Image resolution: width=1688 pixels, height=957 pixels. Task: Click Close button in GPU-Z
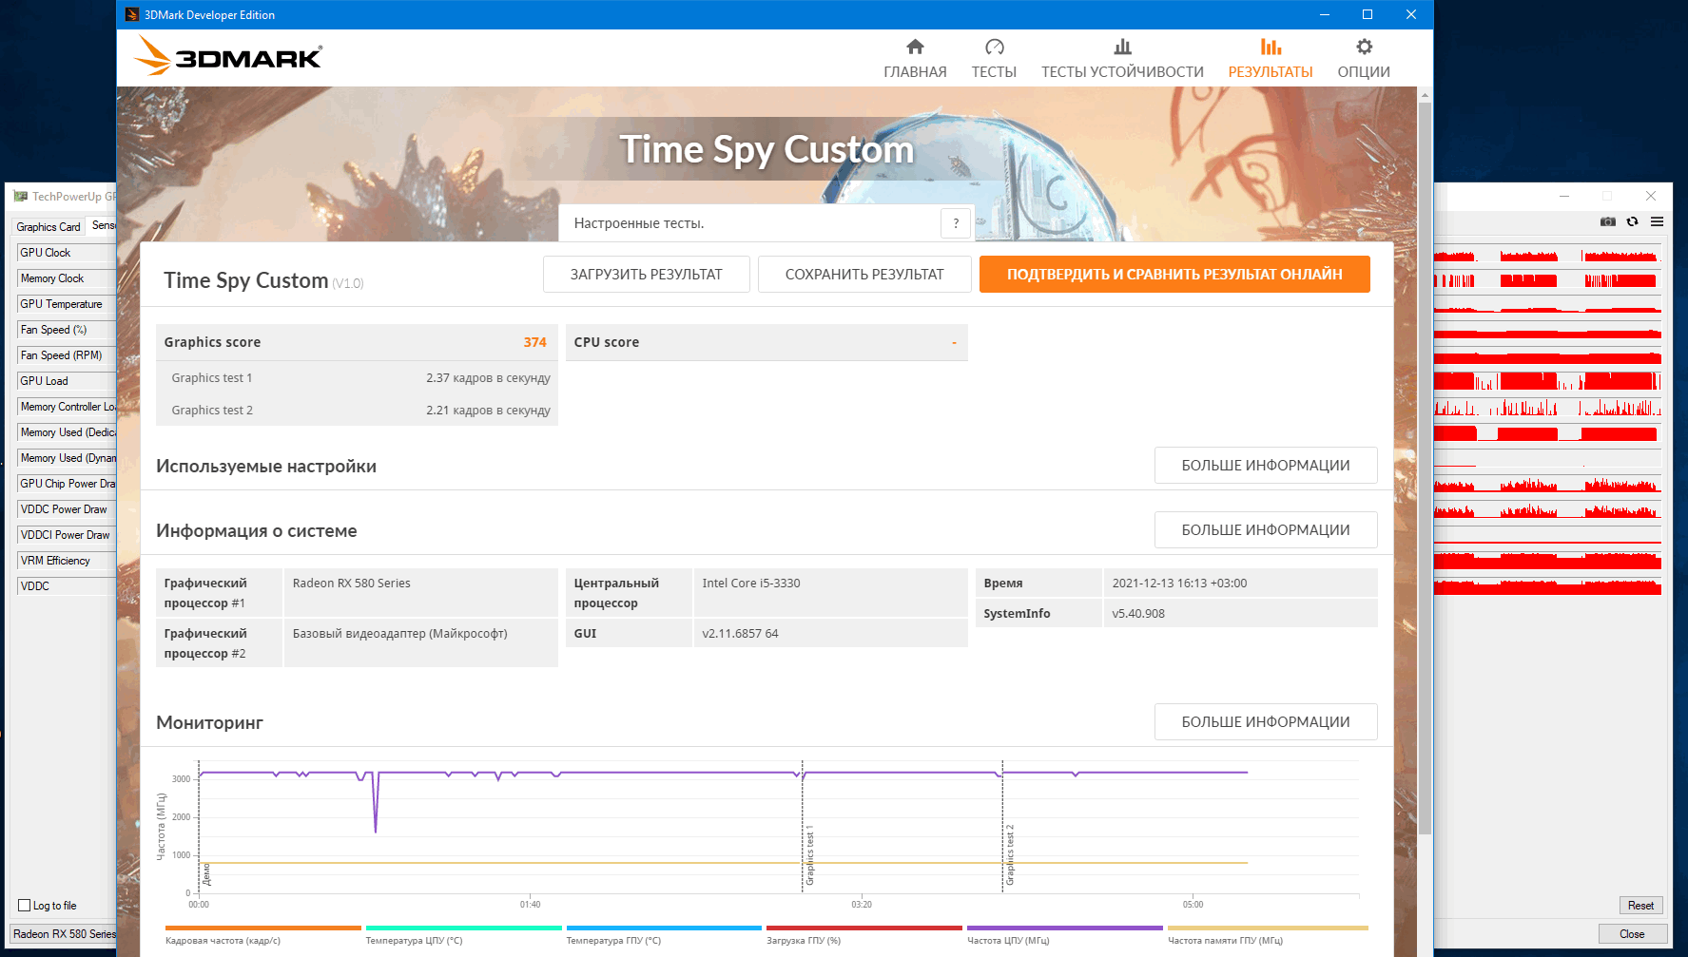[x=1633, y=934]
